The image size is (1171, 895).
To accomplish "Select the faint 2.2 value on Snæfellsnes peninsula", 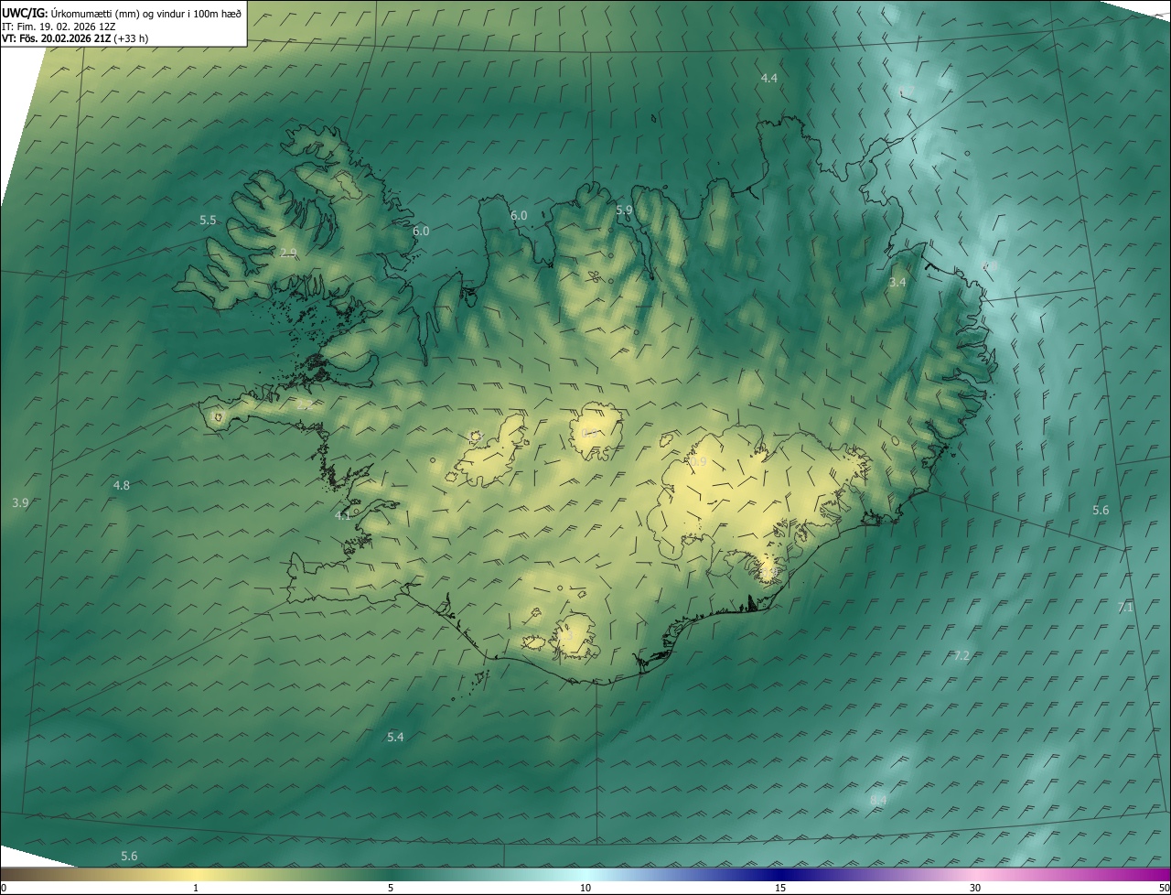I will point(305,404).
